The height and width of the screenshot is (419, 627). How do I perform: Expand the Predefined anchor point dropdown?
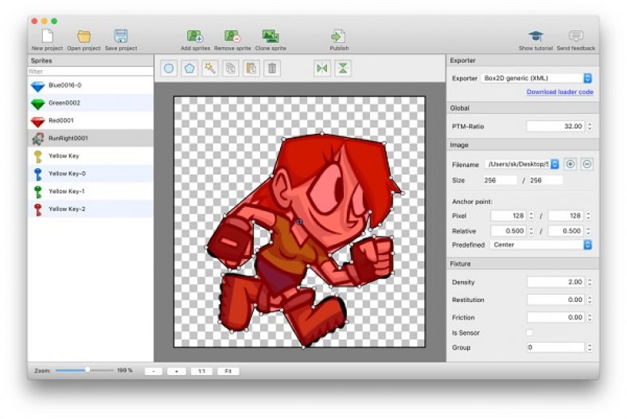point(541,245)
